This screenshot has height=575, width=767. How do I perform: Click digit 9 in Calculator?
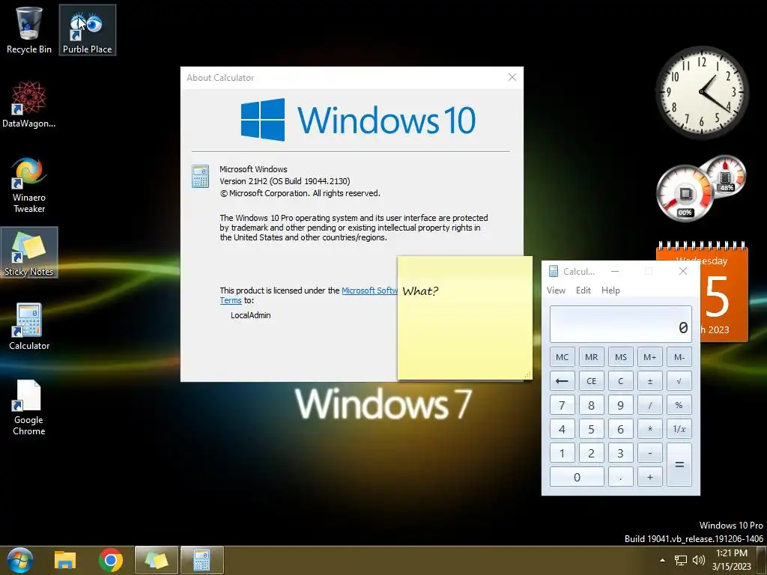tap(621, 405)
